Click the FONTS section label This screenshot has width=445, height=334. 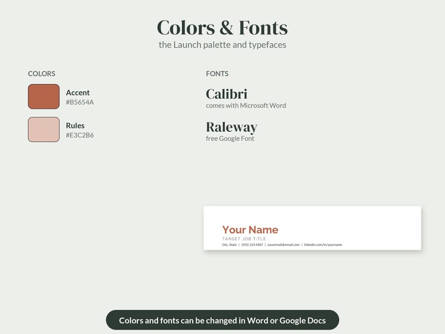217,74
